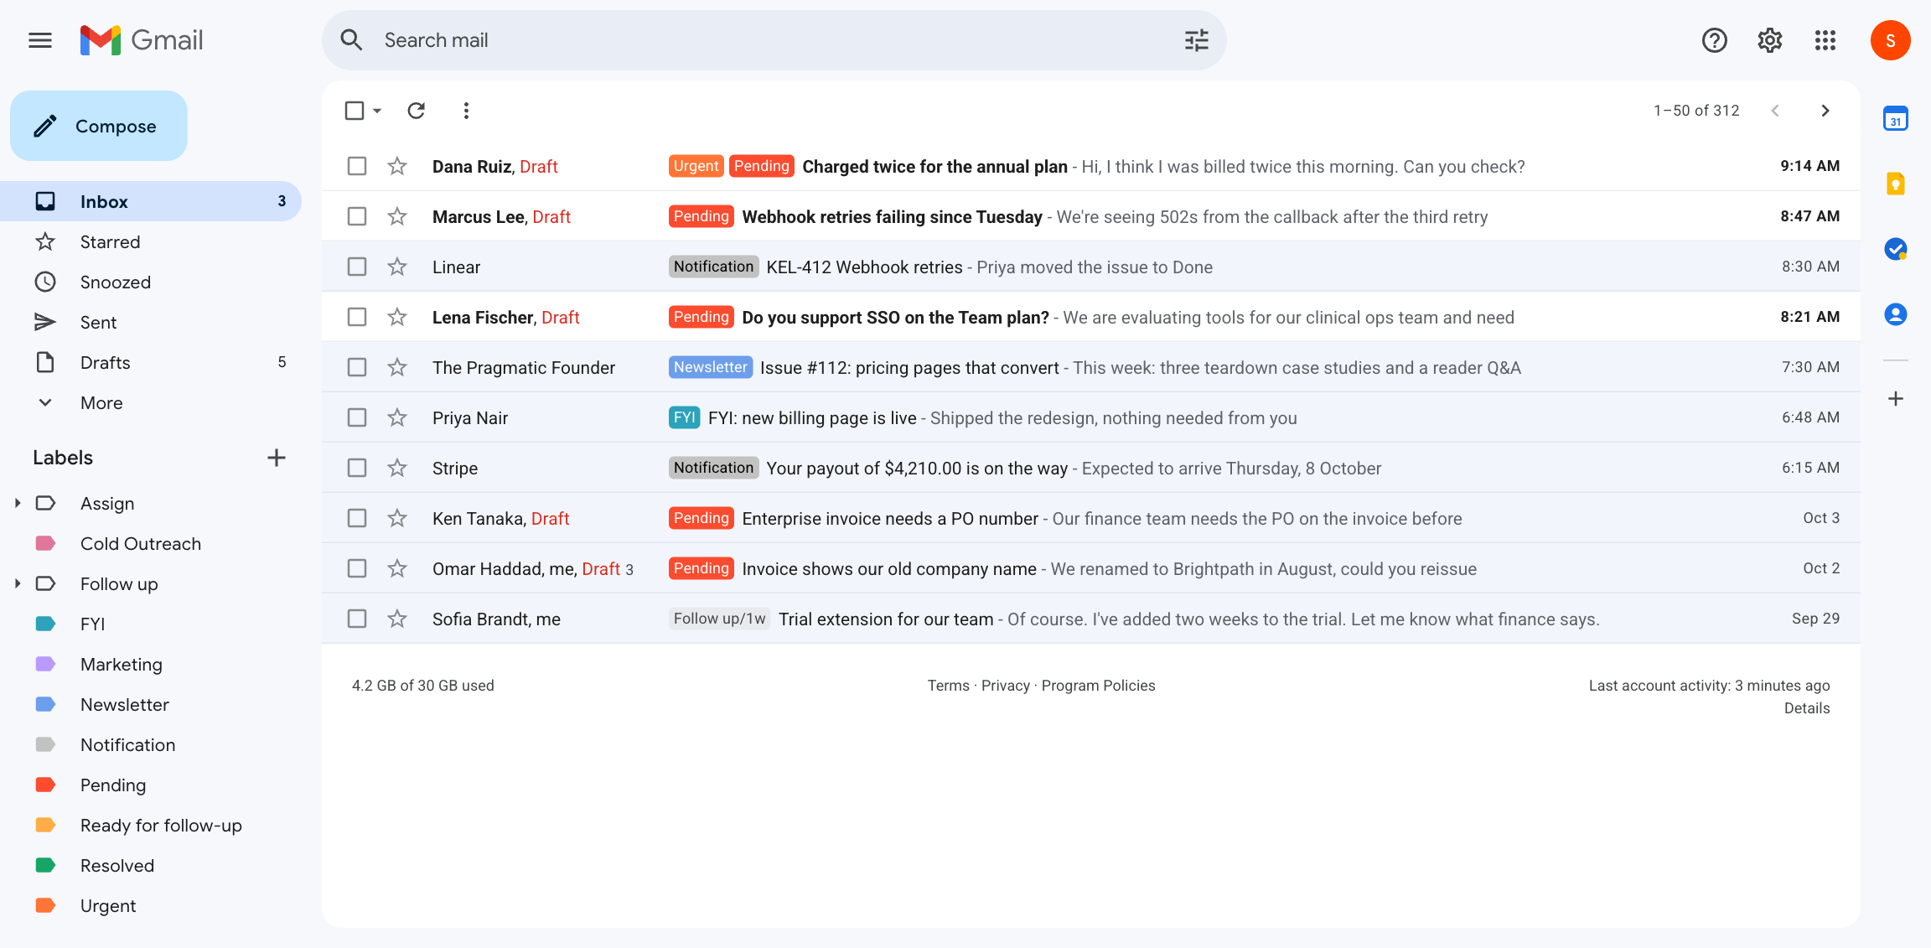
Task: Select the Priya Nair email checkbox
Action: click(357, 417)
